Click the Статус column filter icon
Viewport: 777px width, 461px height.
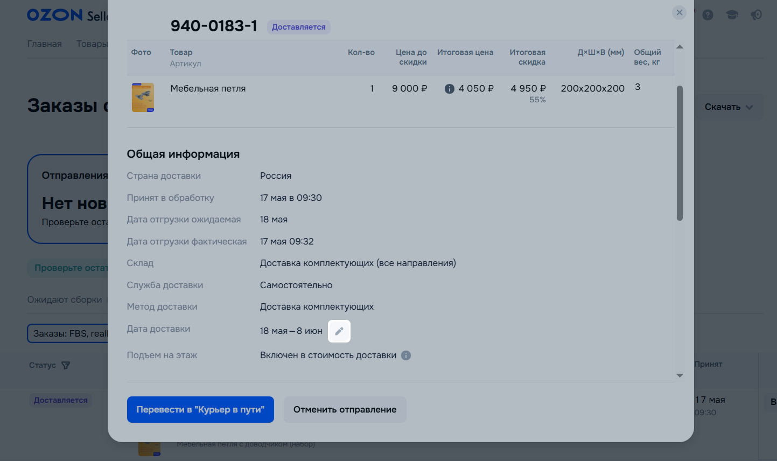[x=66, y=366]
